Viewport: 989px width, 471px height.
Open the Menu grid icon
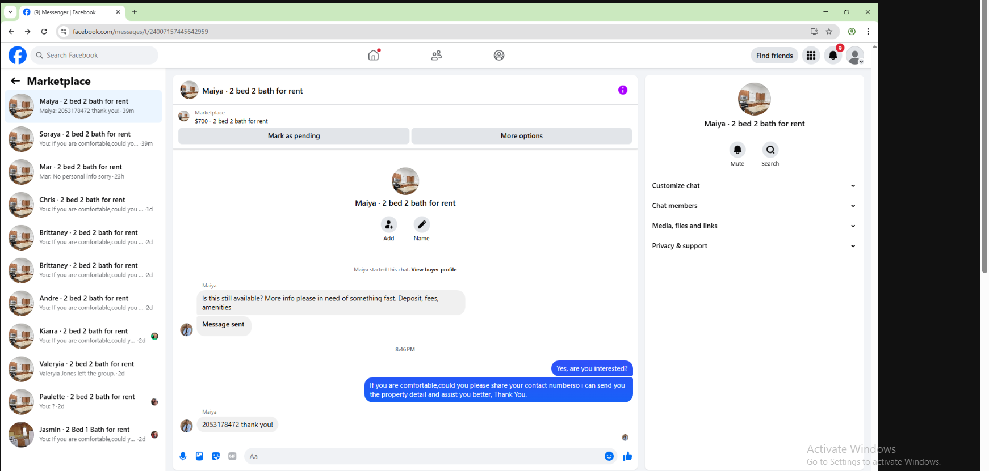[x=811, y=55]
